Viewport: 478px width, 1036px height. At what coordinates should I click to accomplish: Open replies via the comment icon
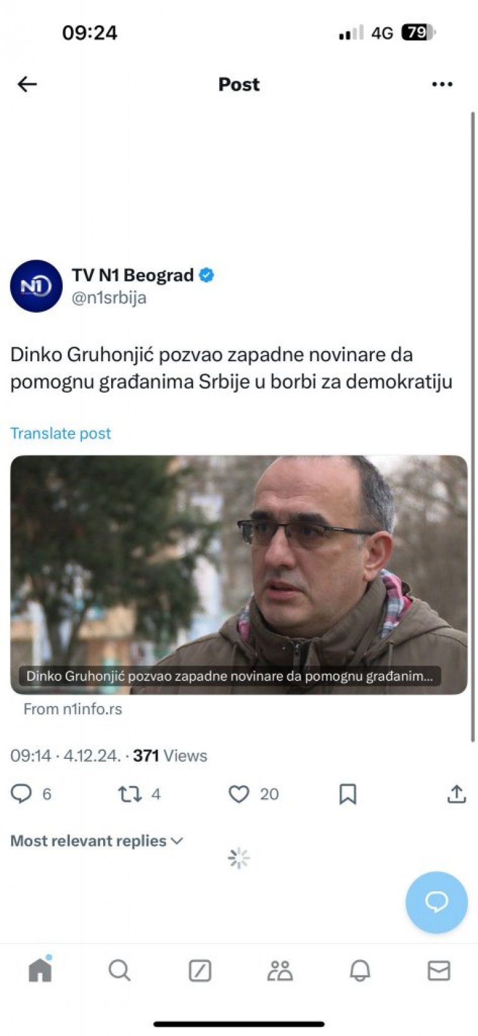(22, 794)
